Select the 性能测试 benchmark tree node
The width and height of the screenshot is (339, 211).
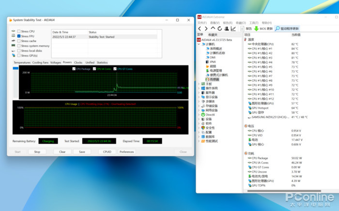click(210, 141)
